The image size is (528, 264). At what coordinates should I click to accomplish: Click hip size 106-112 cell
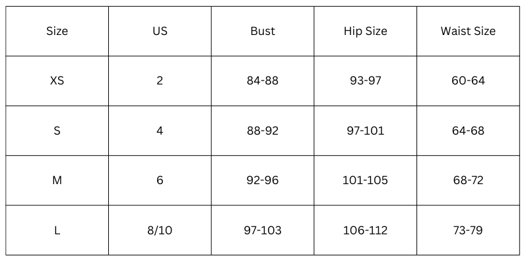click(365, 230)
